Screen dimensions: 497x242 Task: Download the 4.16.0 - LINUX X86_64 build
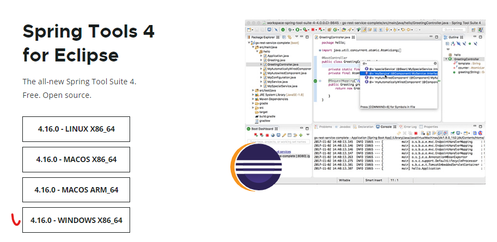(76, 129)
